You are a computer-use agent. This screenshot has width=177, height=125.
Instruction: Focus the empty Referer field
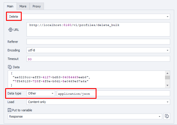[98, 42]
